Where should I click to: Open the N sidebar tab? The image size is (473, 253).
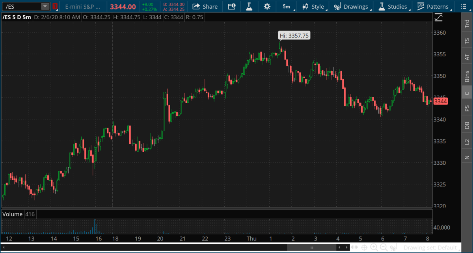[x=467, y=157]
